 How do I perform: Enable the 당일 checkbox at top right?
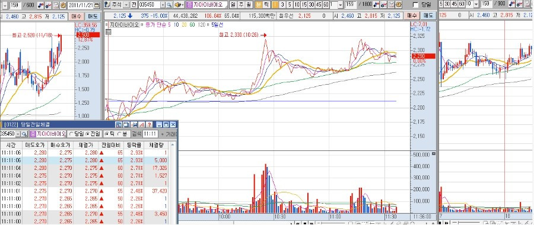[x=415, y=5]
